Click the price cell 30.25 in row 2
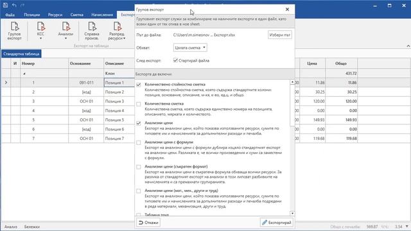 point(313,92)
